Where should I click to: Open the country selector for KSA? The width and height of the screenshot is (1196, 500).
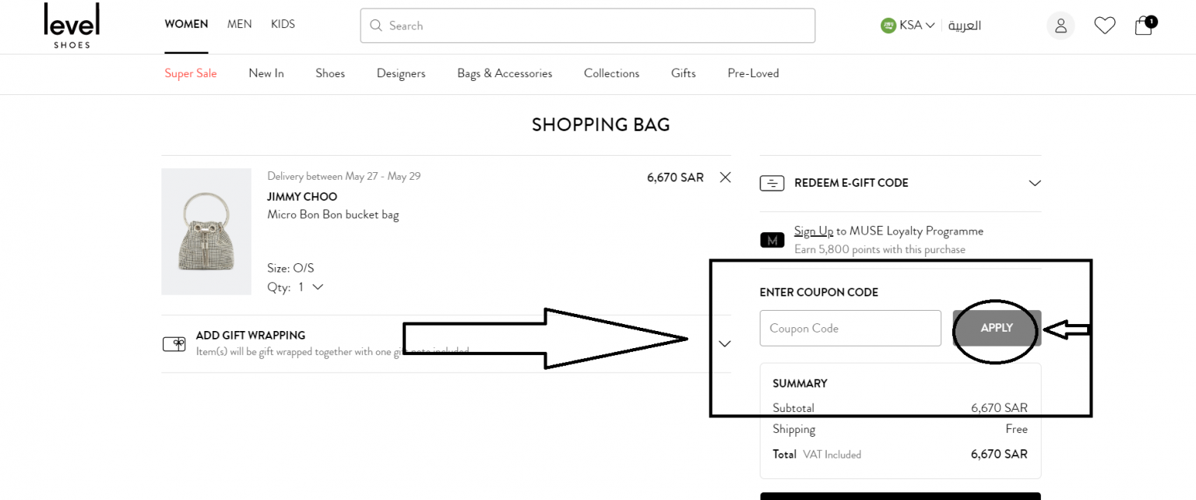coord(908,24)
